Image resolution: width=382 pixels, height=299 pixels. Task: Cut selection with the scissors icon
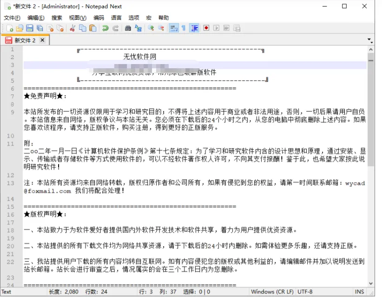72,28
